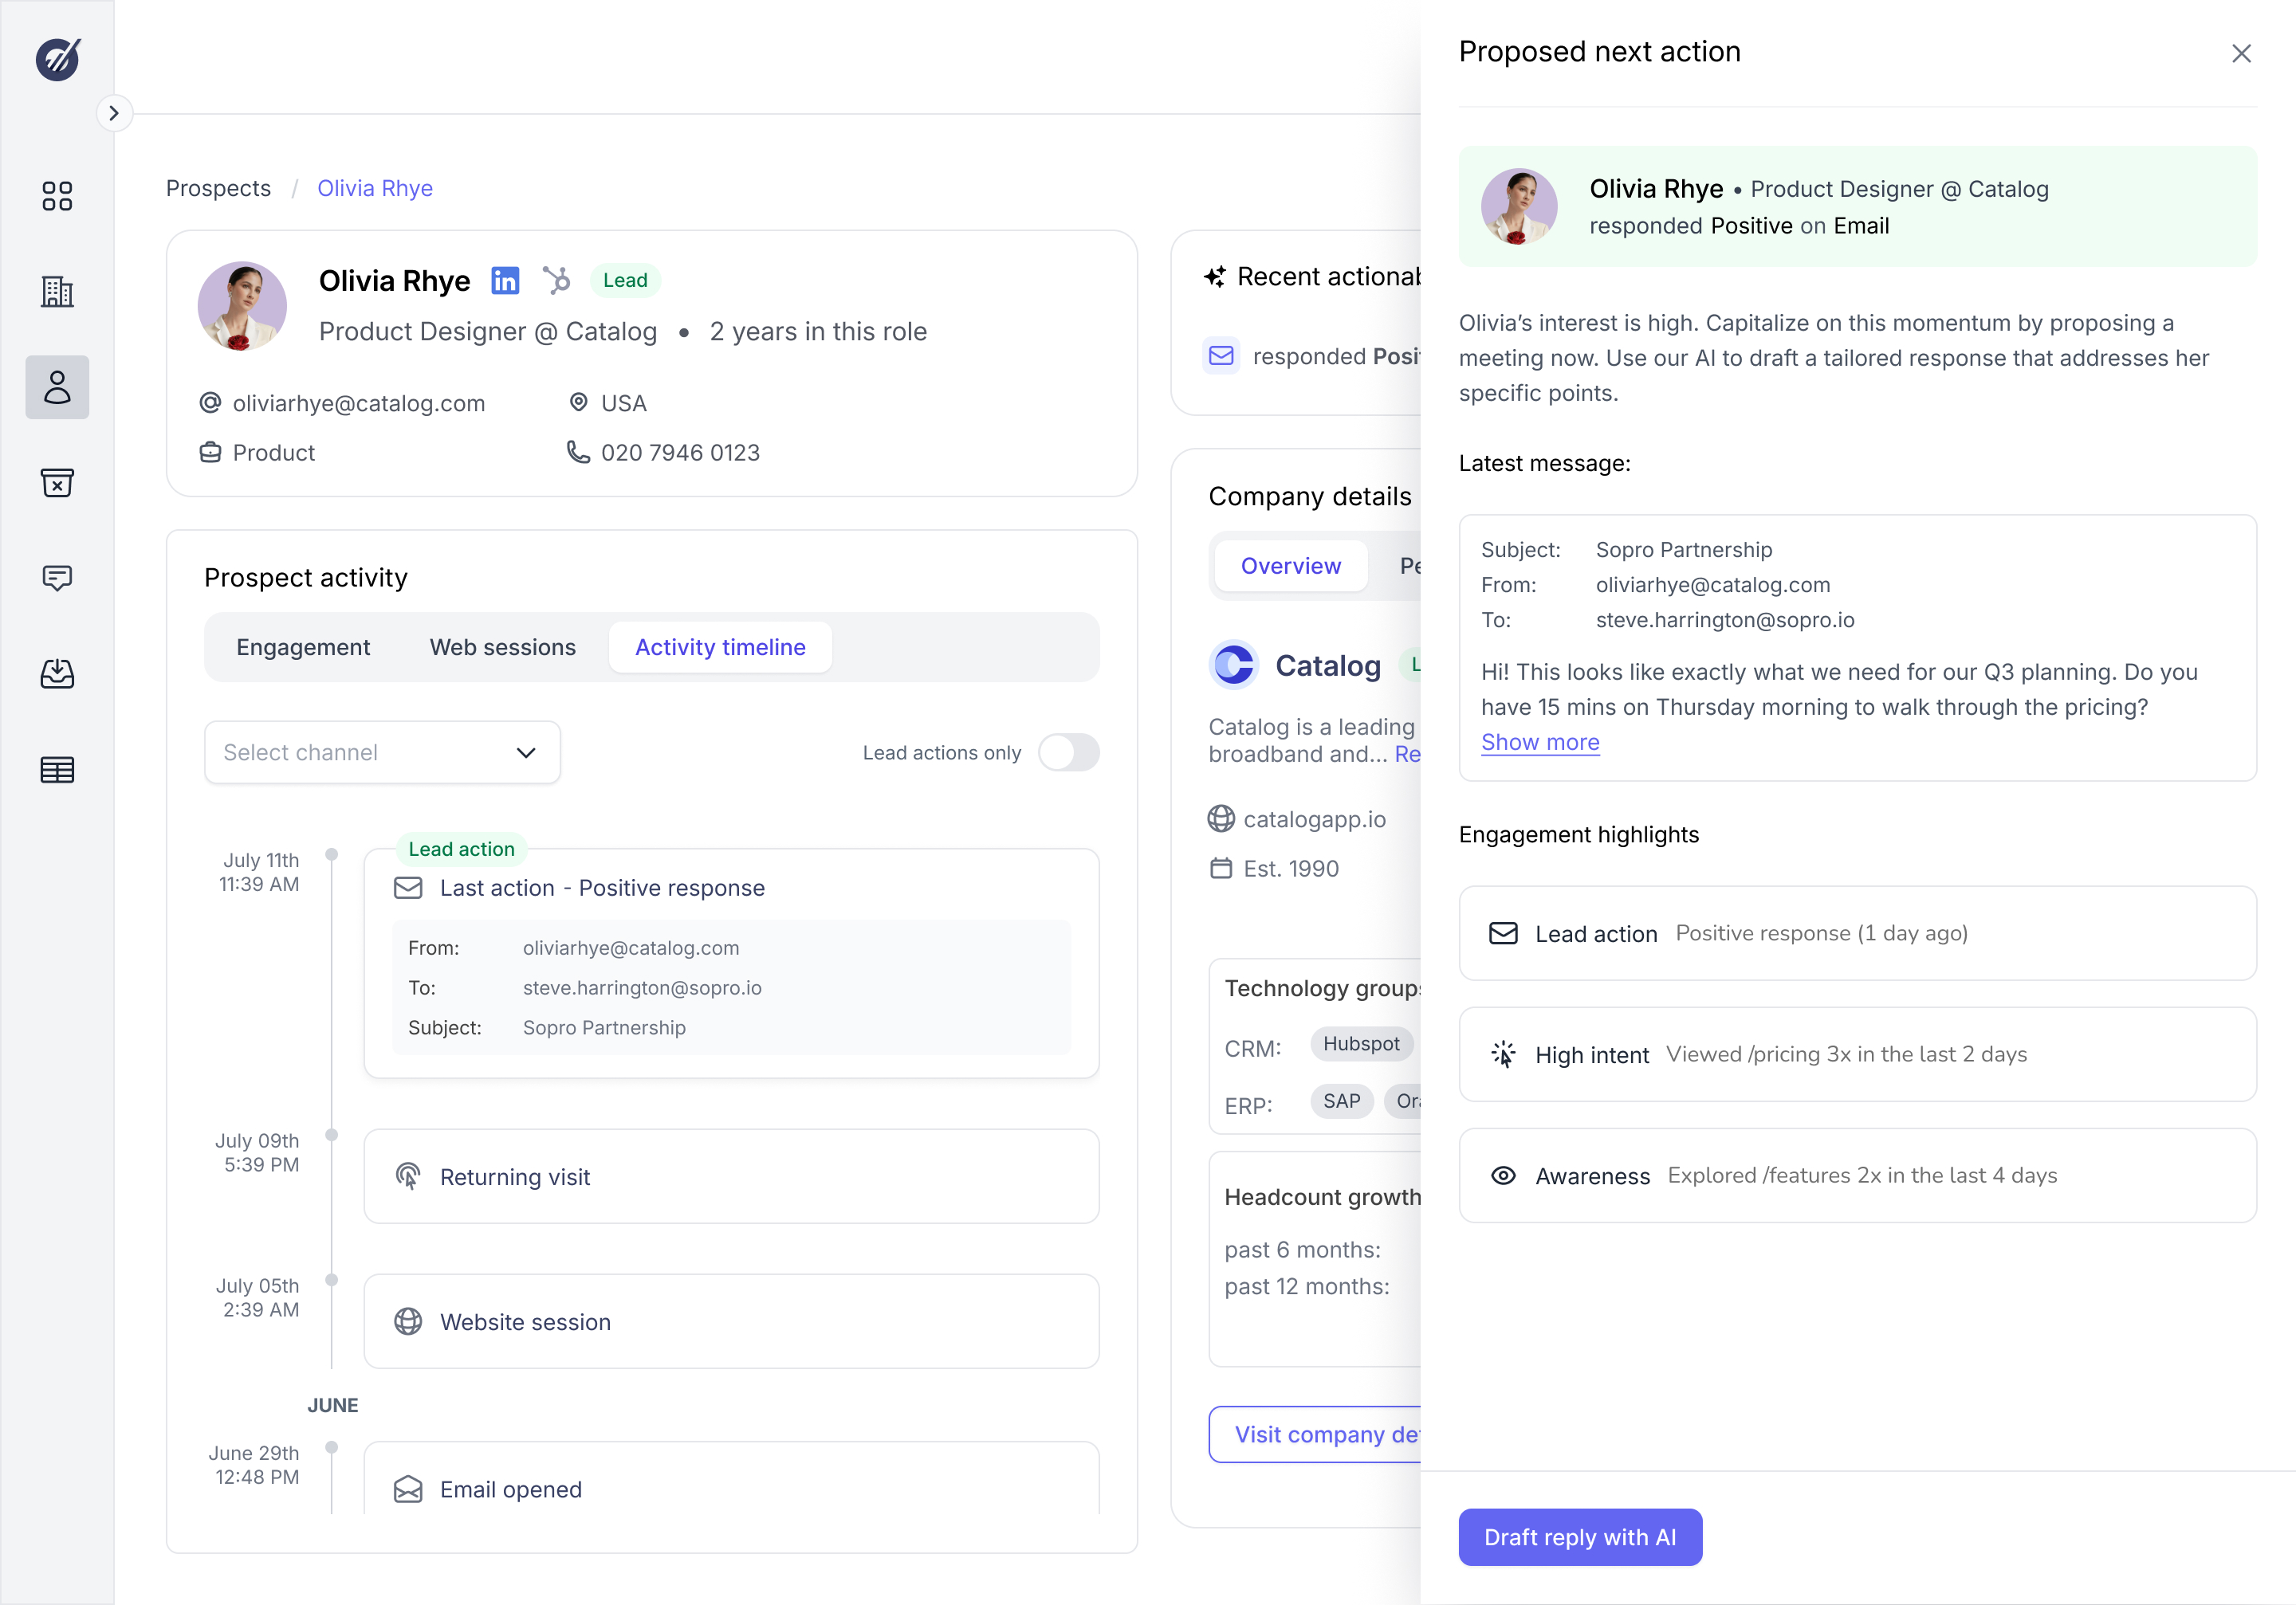Expand the Returning visit timeline entry
This screenshot has height=1605, width=2296.
pyautogui.click(x=731, y=1176)
